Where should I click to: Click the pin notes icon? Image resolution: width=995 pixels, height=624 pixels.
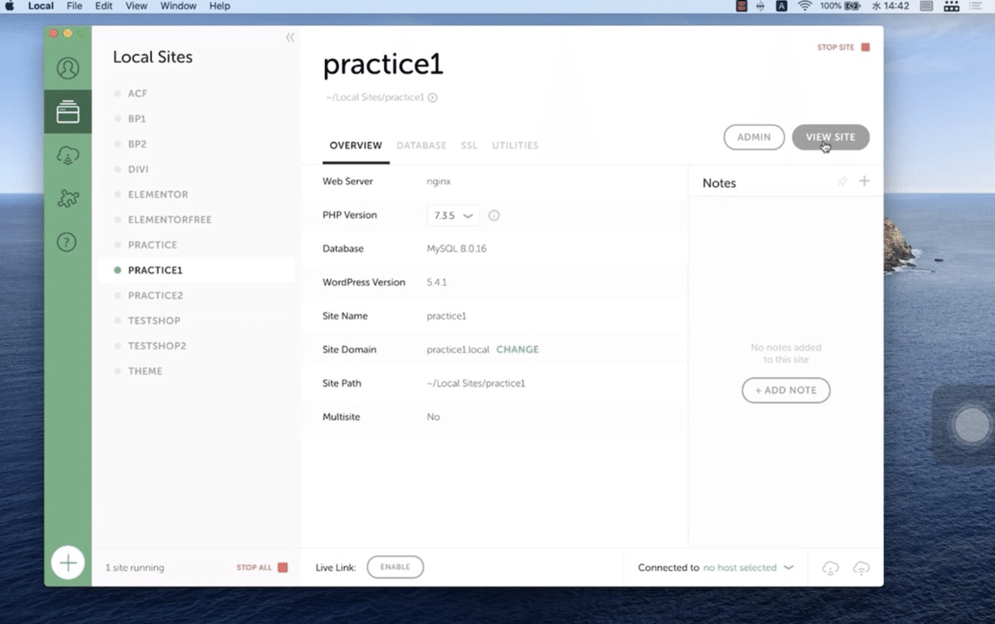point(842,181)
